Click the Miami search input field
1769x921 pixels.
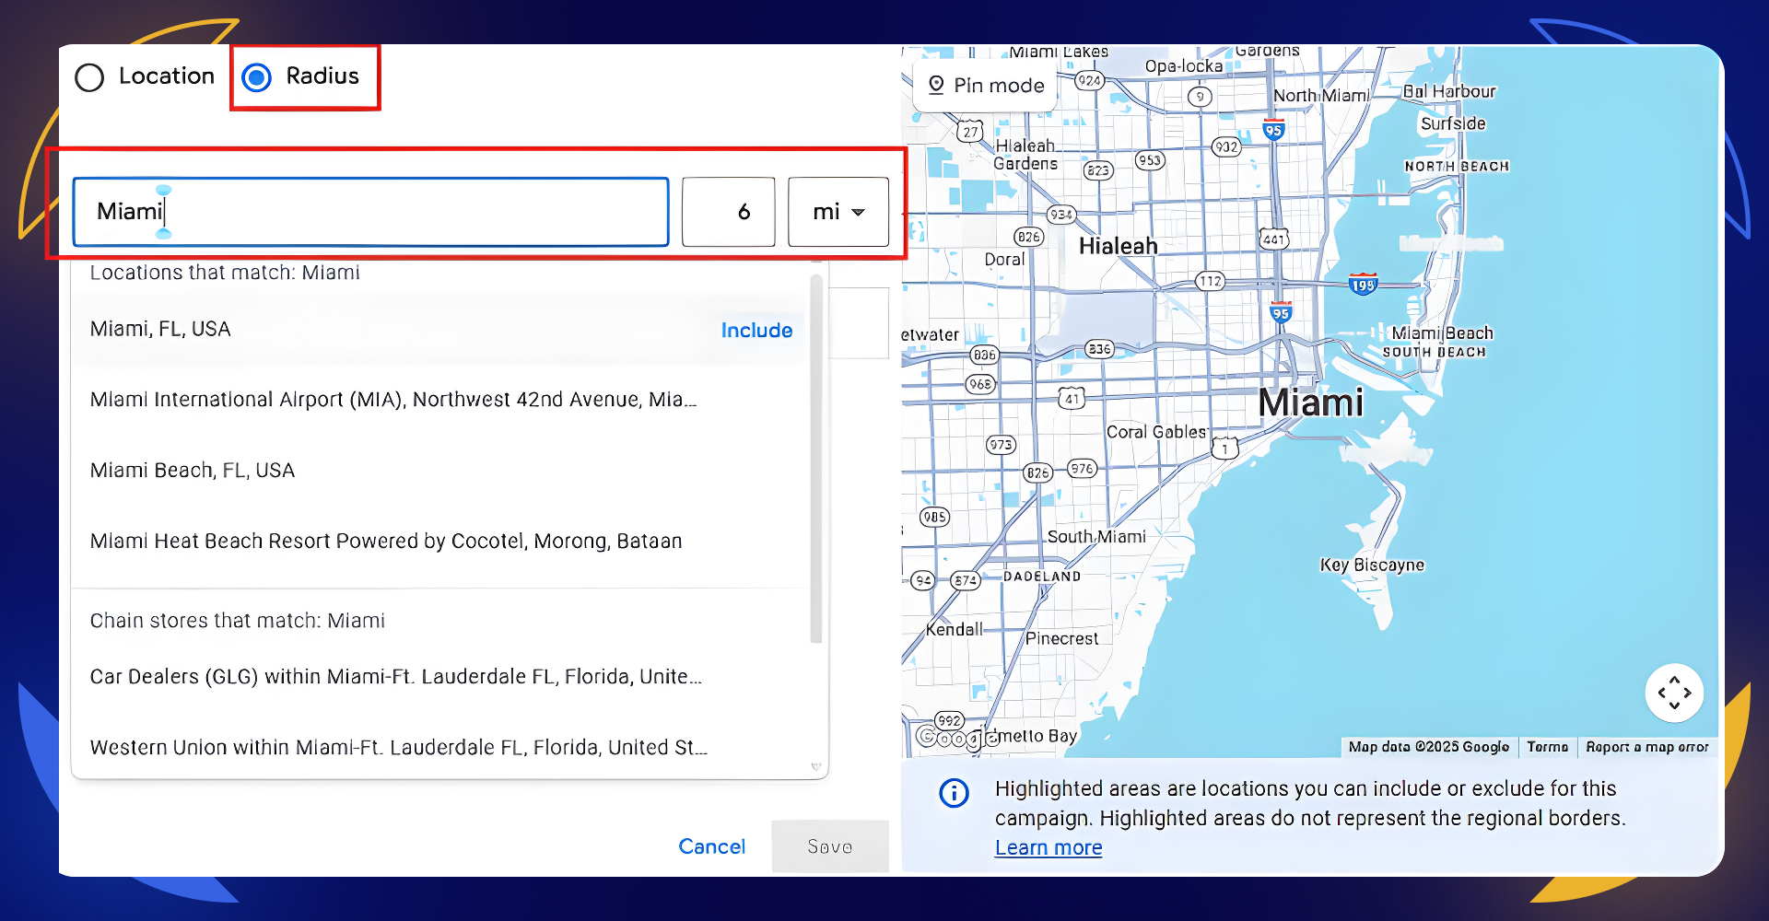tap(369, 212)
